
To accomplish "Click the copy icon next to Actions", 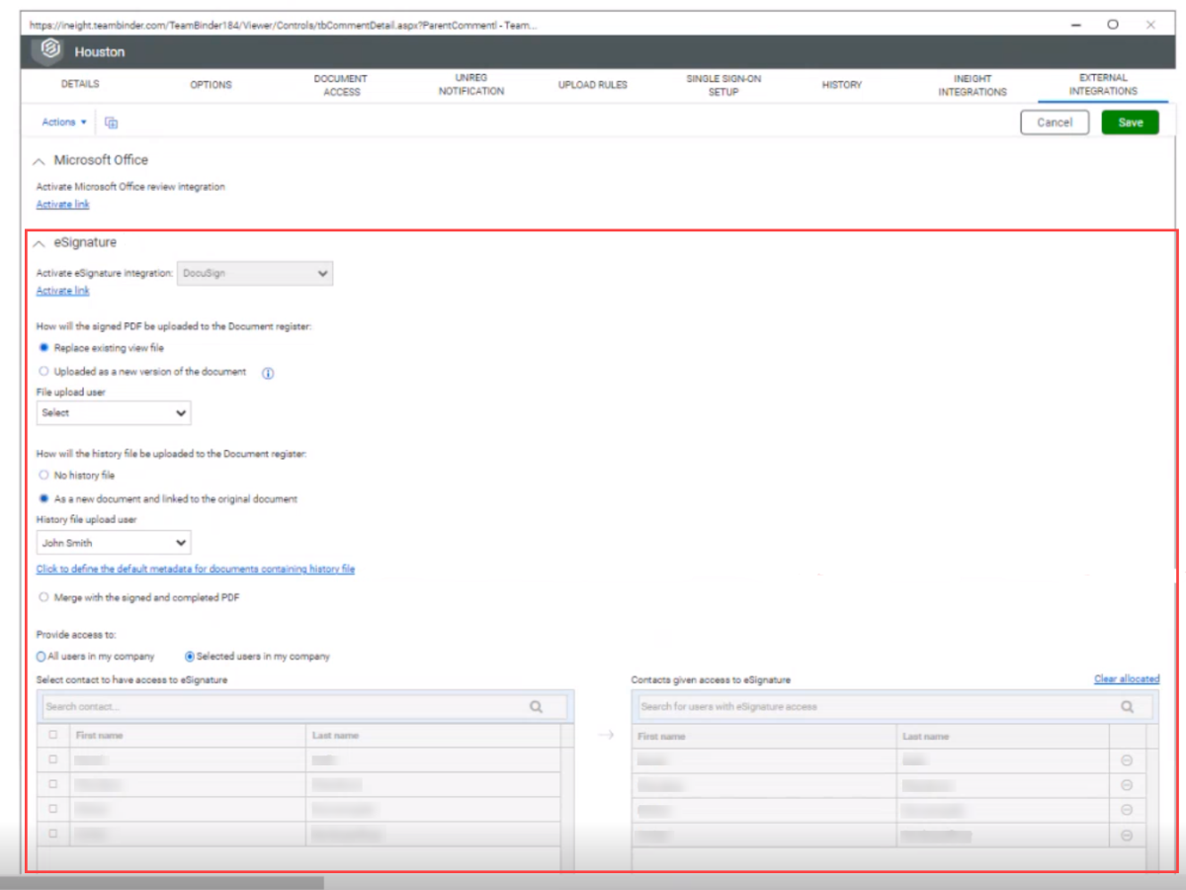I will 112,123.
